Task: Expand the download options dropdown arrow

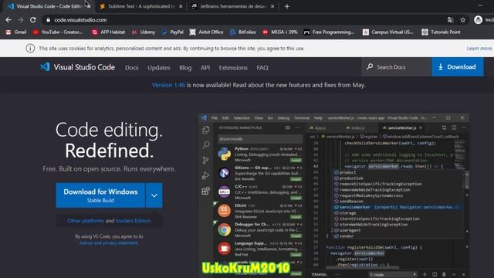Action: (154, 195)
